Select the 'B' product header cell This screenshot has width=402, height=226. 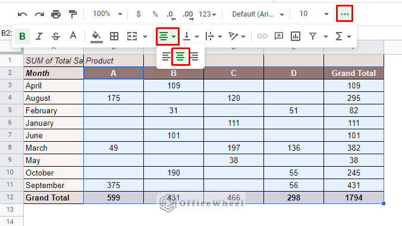(x=174, y=73)
